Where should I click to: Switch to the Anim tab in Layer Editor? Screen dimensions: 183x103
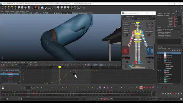coord(166,47)
